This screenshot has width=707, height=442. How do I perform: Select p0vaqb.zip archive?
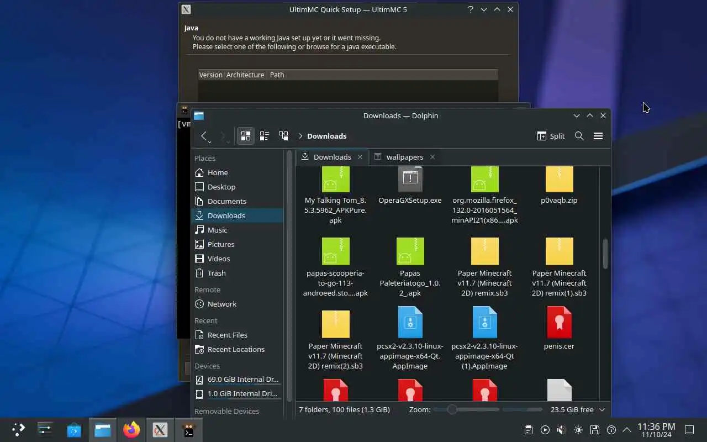[559, 186]
